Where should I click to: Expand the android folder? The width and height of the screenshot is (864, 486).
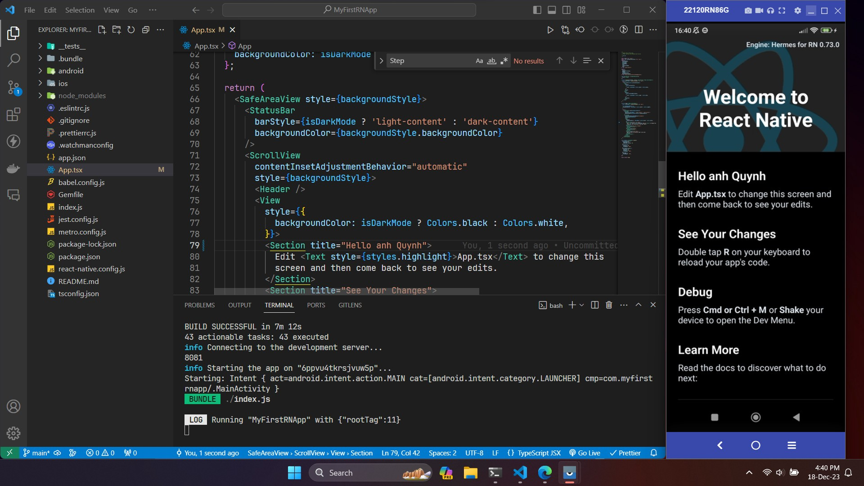click(x=40, y=71)
